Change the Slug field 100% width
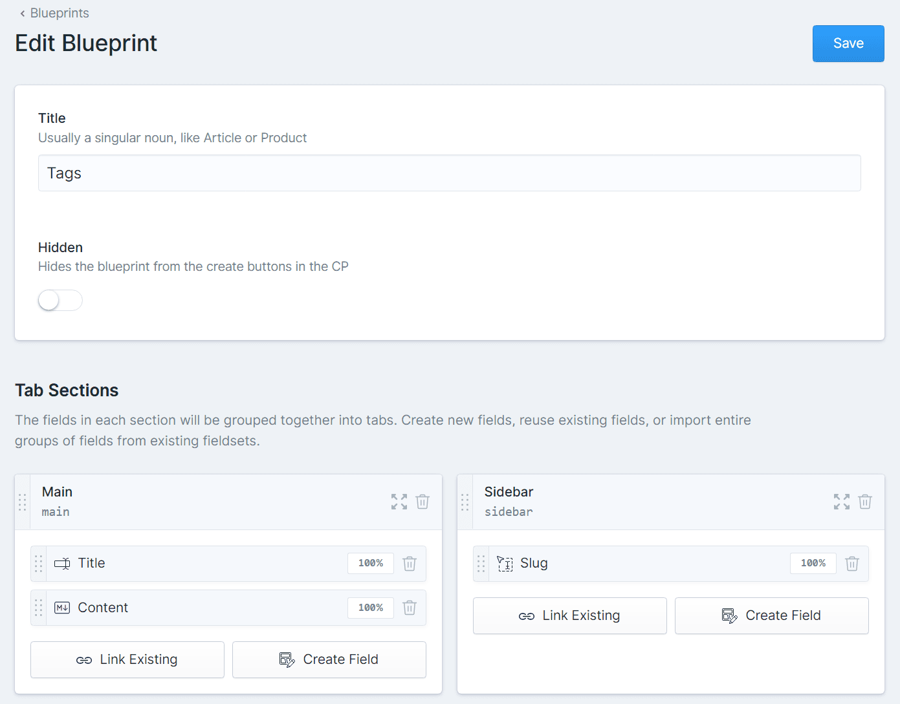Image resolution: width=900 pixels, height=704 pixels. 813,564
